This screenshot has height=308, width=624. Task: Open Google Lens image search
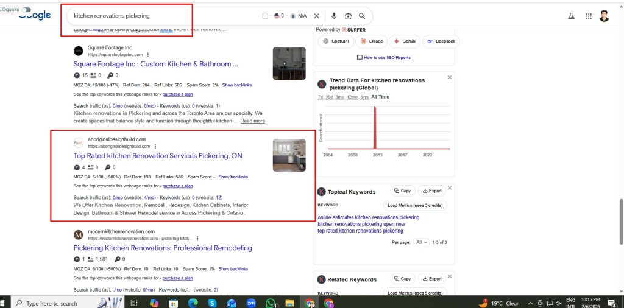point(348,16)
